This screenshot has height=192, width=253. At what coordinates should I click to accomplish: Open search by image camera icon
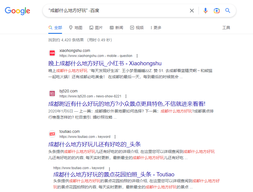(216, 11)
